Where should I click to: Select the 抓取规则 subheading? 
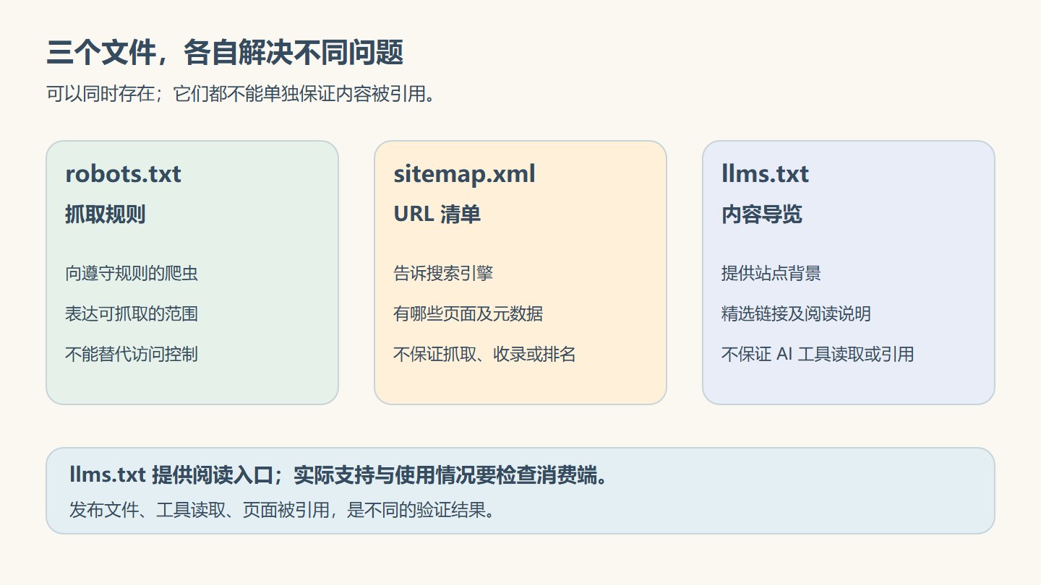click(x=105, y=214)
